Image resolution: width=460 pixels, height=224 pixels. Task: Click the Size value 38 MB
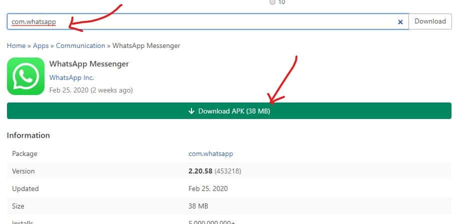tap(198, 206)
